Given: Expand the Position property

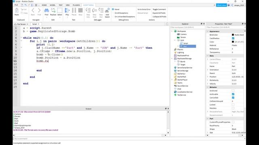Looking at the screenshot, I should click(x=208, y=77).
